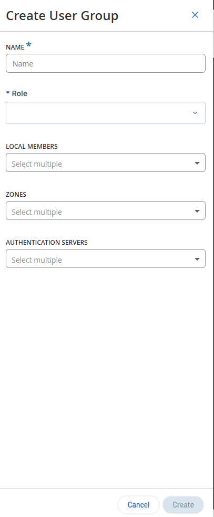This screenshot has width=214, height=517.
Task: Open the Role combo box field
Action: click(106, 113)
